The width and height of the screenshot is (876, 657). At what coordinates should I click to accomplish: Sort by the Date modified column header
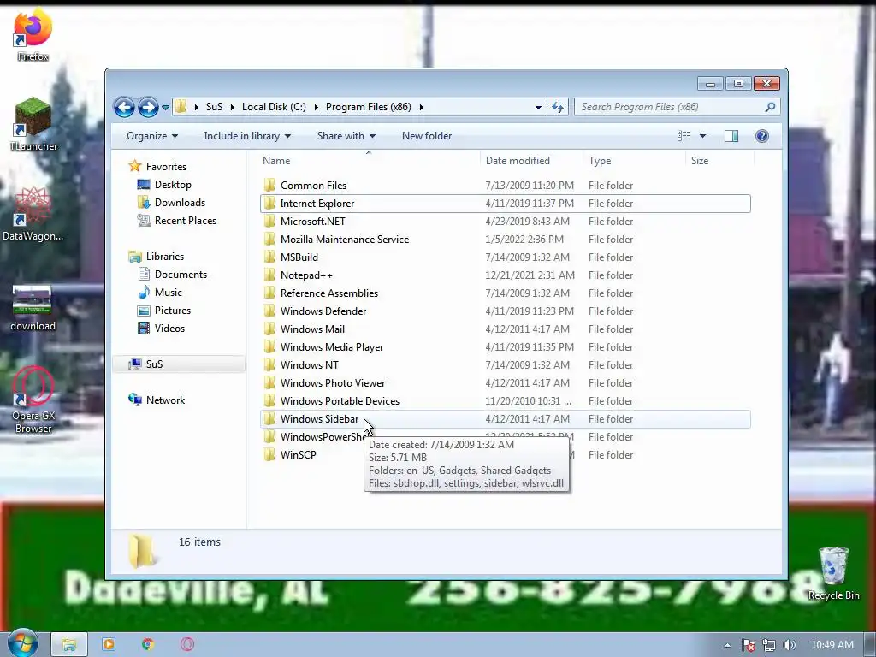click(530, 160)
